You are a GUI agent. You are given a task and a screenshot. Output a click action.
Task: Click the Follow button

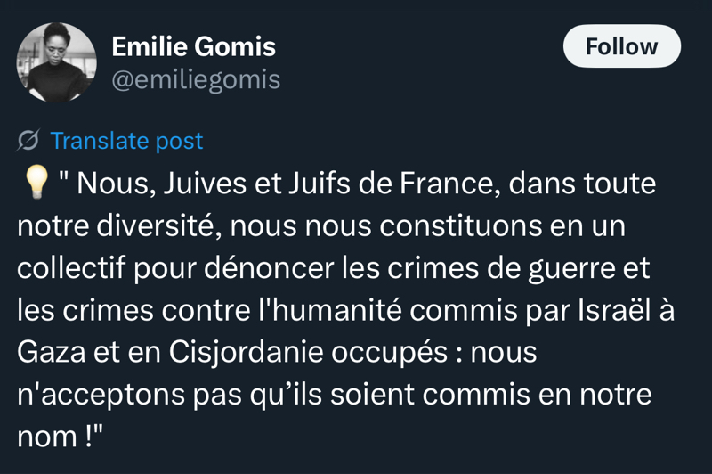(621, 46)
